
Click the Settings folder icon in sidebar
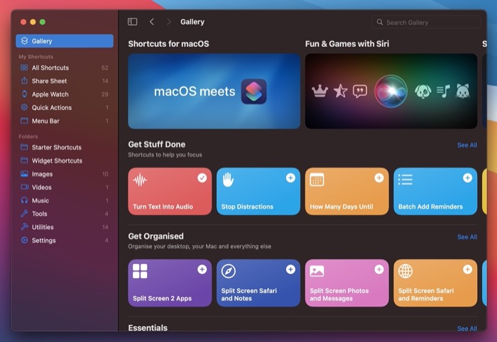(24, 240)
